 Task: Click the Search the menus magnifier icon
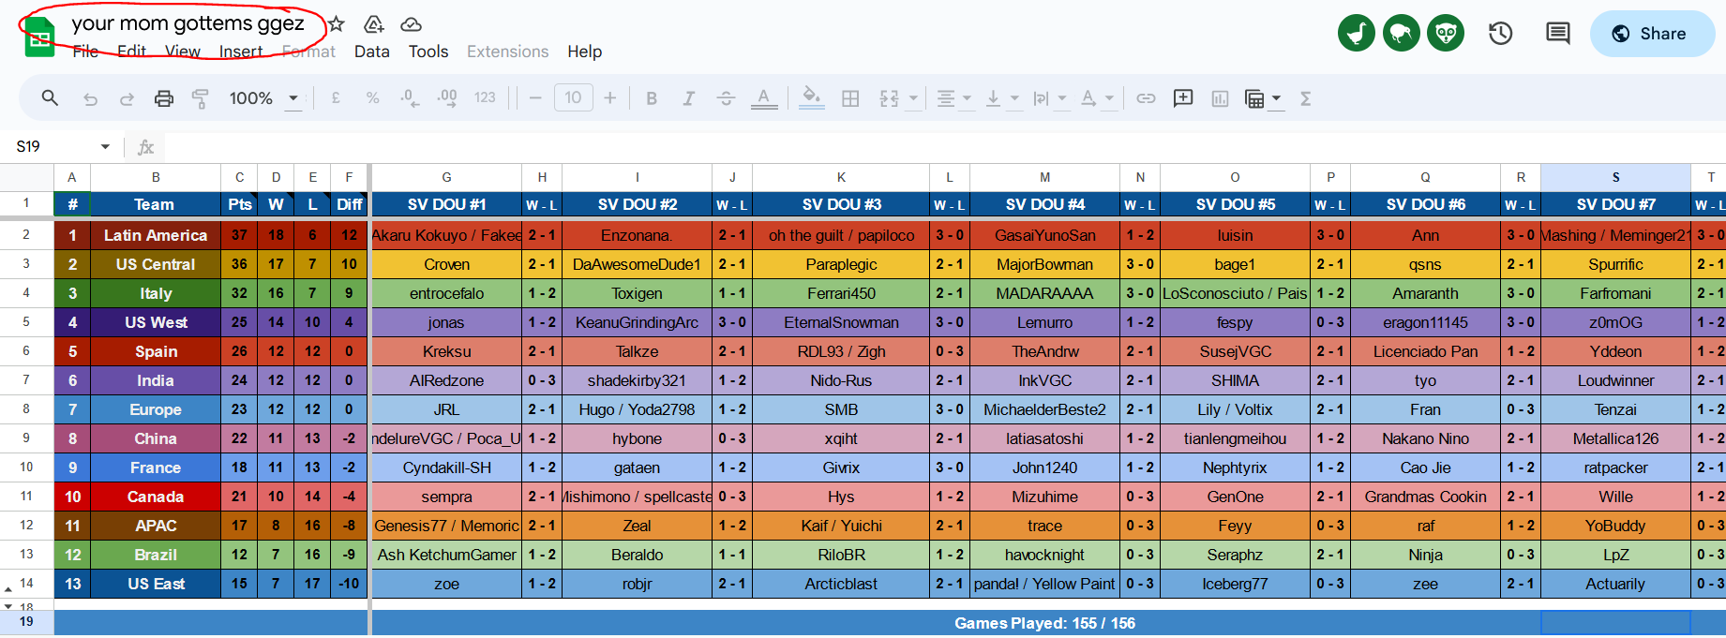[x=51, y=97]
